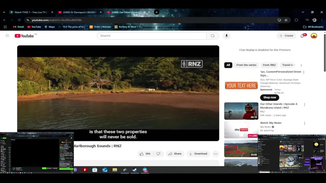The width and height of the screenshot is (326, 183).
Task: Dislike the video with thumbs down
Action: [158, 154]
